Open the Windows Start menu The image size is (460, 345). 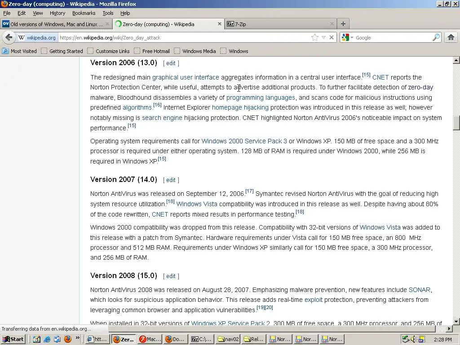13,339
